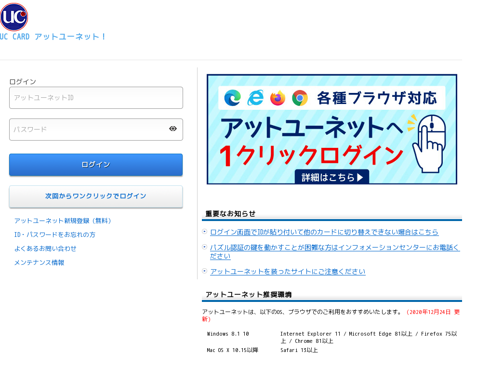
Task: Click 詳細はこちら button in banner
Action: click(x=332, y=177)
